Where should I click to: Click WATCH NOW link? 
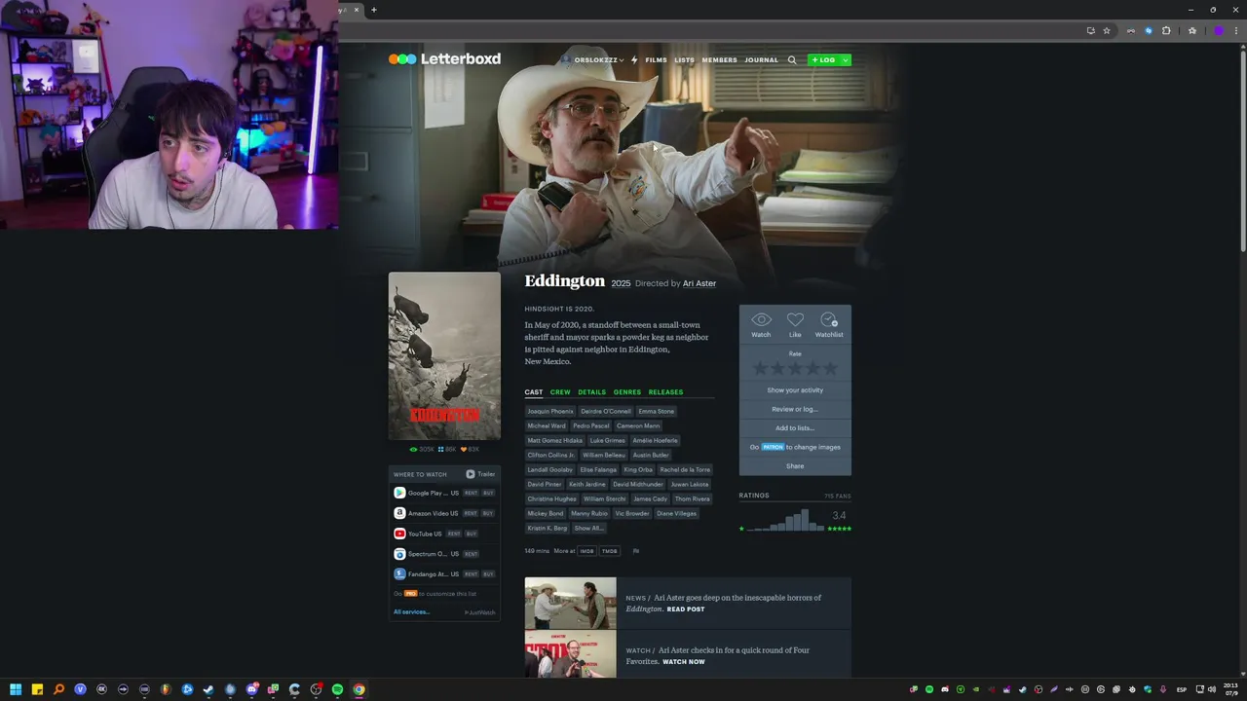[684, 662]
